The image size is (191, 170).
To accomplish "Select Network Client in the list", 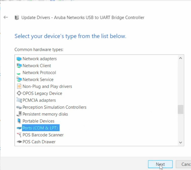I will (37, 66).
